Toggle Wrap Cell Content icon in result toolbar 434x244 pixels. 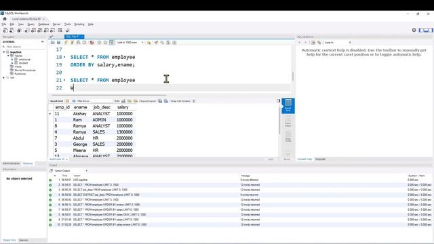coord(194,101)
